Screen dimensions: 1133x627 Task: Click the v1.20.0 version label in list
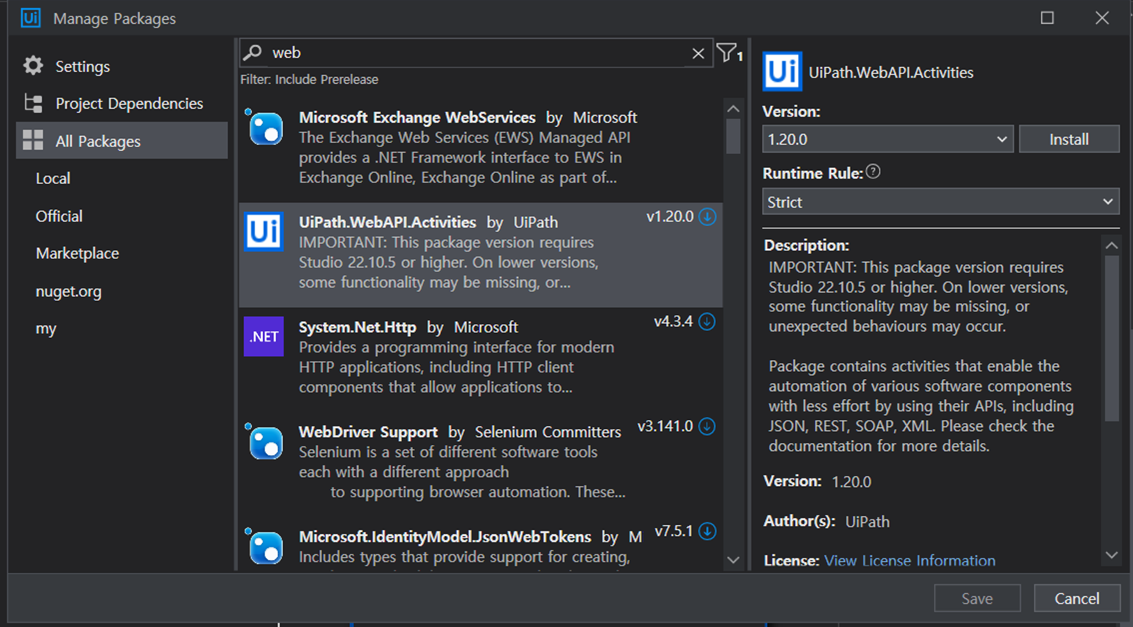click(x=670, y=217)
